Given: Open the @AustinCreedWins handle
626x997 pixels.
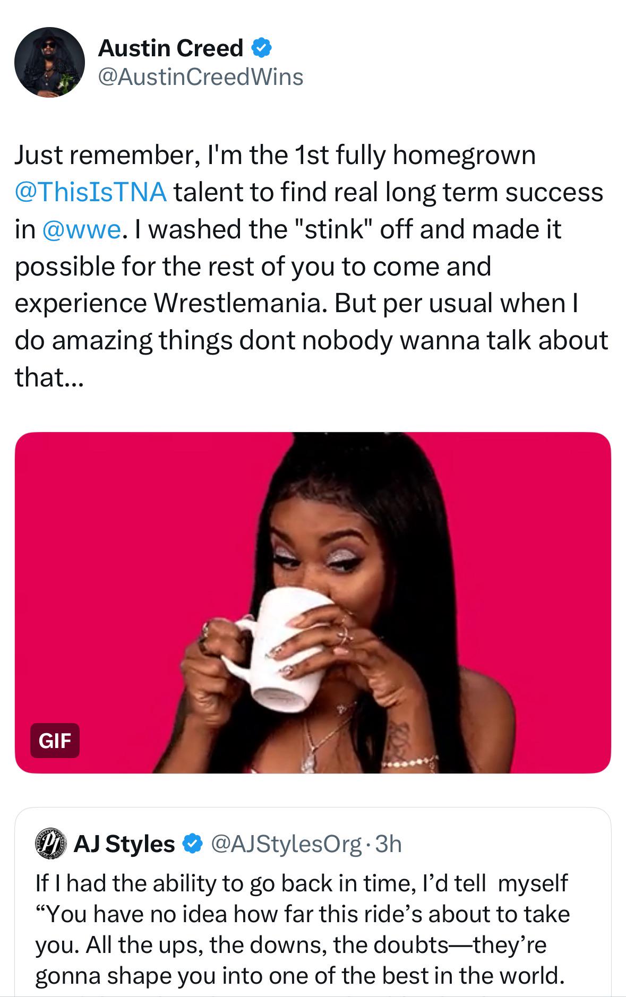Looking at the screenshot, I should [x=201, y=77].
